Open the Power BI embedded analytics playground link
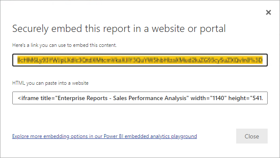This screenshot has width=280, height=158. click(x=104, y=136)
